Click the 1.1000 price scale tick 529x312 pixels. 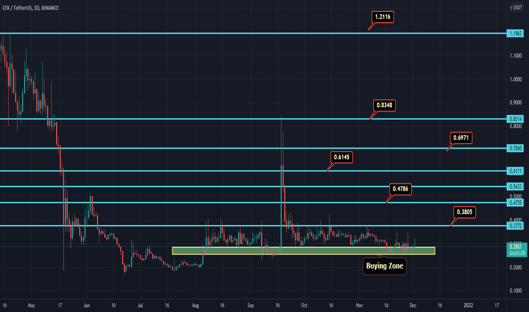point(515,56)
